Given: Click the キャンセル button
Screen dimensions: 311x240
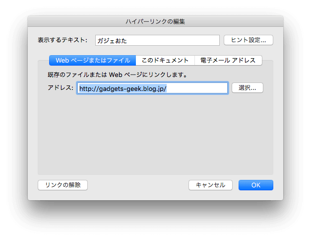Looking at the screenshot, I should click(x=210, y=185).
